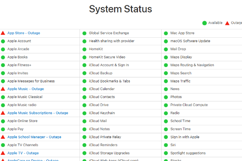This screenshot has height=161, width=242.
Task: Open the App Store - Outage link
Action: point(24,33)
